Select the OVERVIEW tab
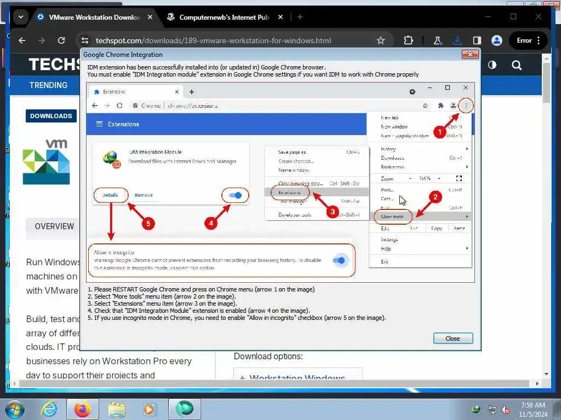The width and height of the screenshot is (561, 420). click(x=53, y=226)
